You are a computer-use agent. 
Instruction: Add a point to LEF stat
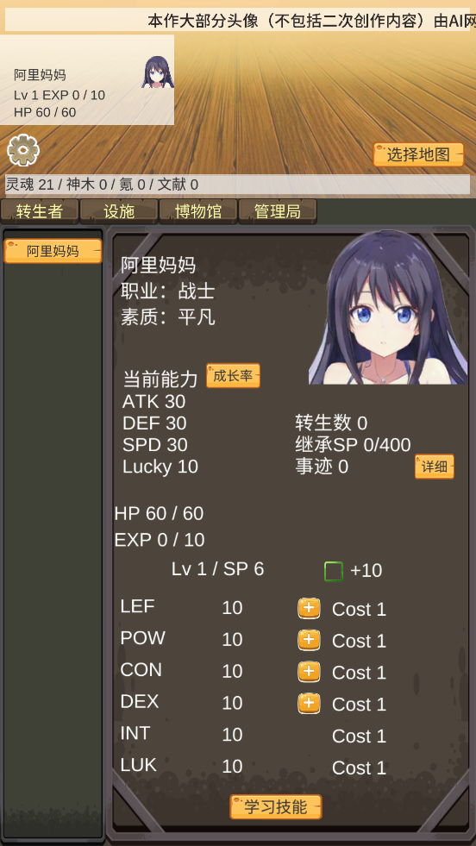(x=309, y=608)
